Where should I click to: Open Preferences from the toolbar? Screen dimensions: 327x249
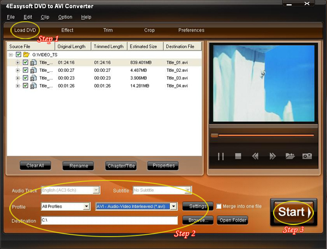point(191,30)
